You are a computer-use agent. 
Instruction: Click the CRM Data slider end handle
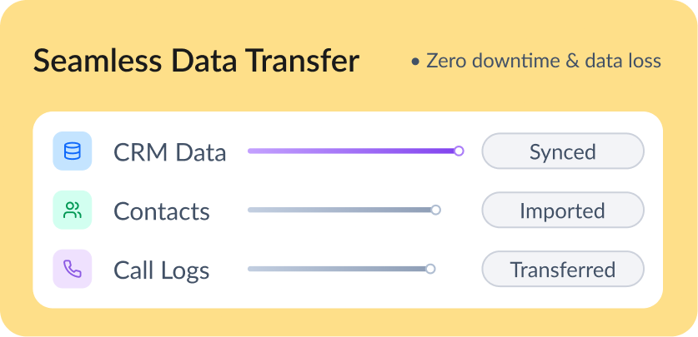[458, 151]
